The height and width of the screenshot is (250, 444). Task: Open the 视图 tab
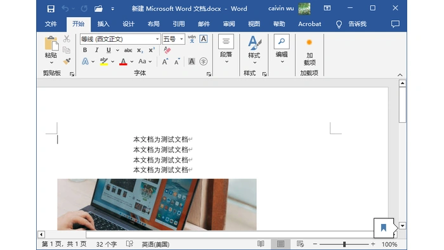(254, 24)
